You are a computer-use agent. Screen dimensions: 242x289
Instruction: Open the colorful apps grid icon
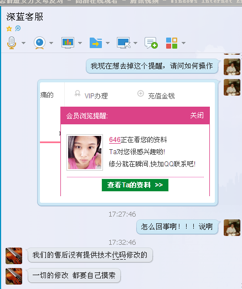172,43
